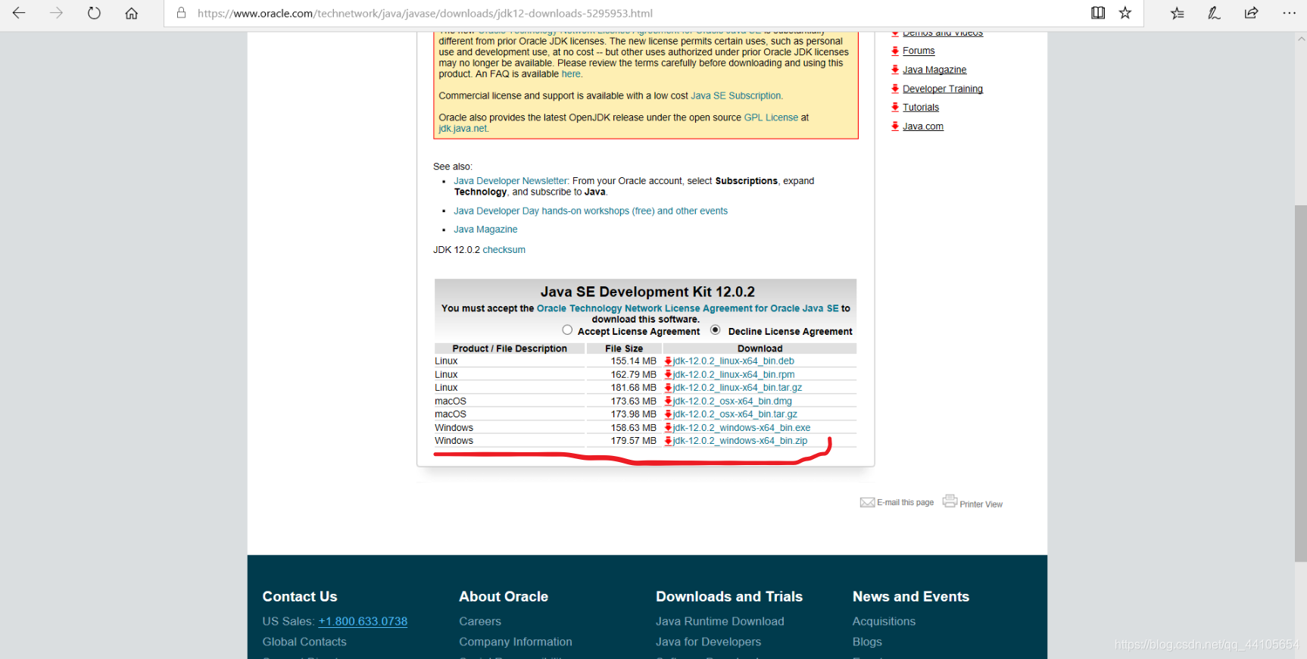Viewport: 1307px width, 659px height.
Task: Click the share page icon
Action: pos(1251,13)
